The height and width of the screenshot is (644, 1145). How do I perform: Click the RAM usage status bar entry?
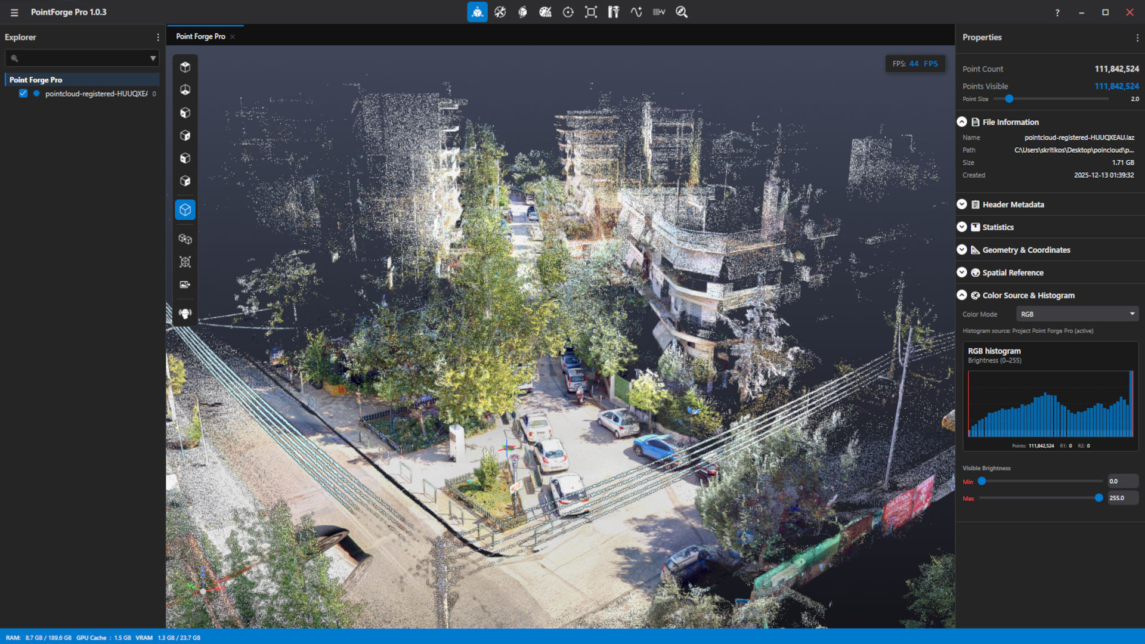tap(39, 638)
